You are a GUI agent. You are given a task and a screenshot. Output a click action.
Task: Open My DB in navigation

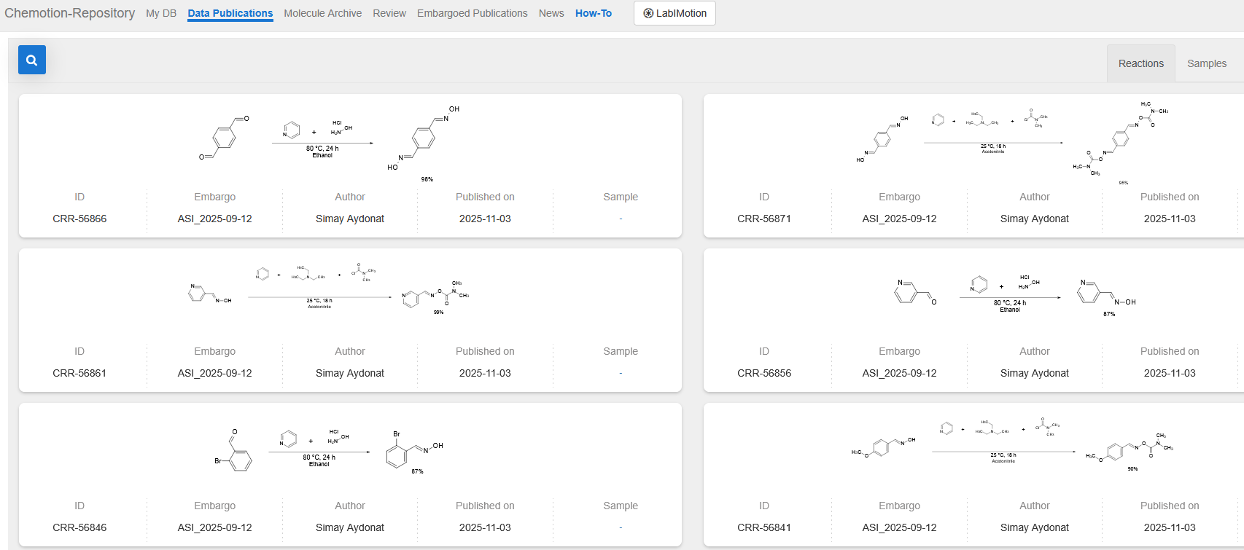click(161, 13)
